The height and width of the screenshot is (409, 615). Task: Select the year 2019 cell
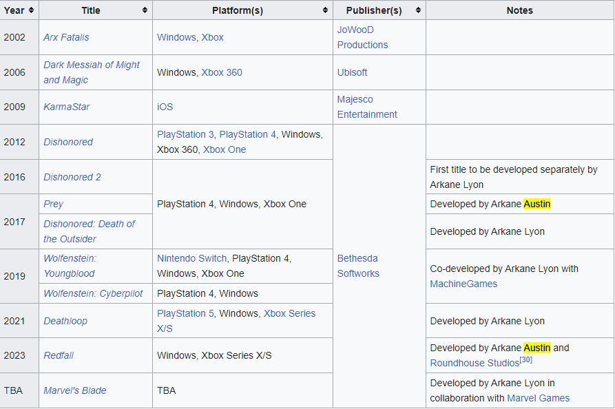19,276
